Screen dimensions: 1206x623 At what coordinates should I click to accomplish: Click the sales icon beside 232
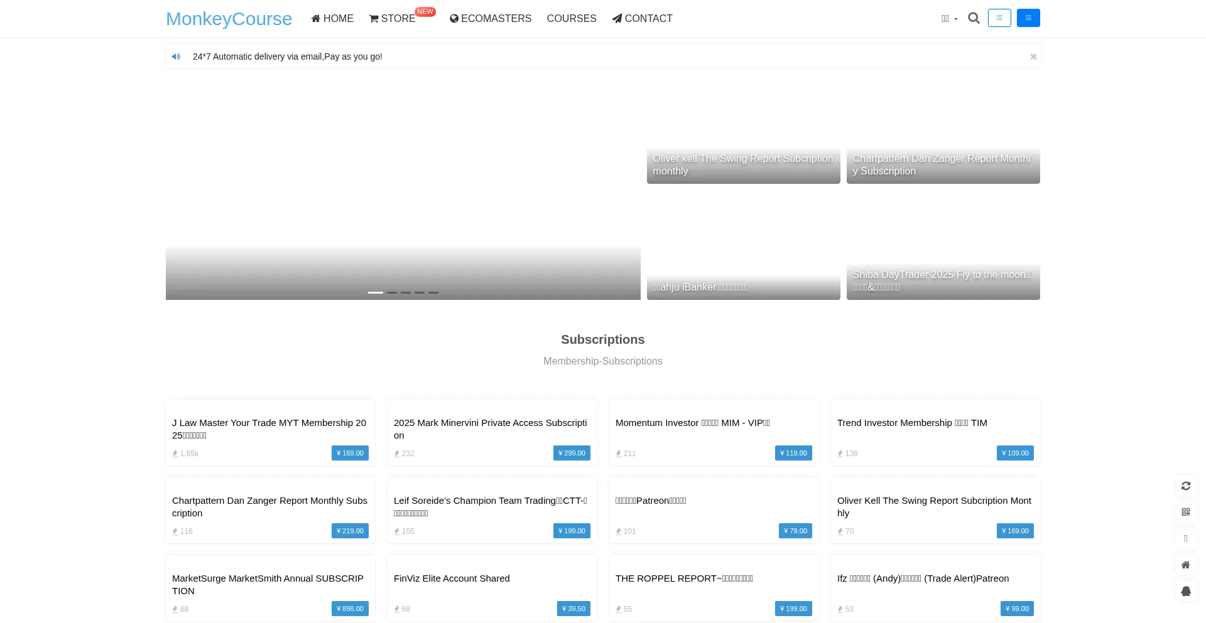pyautogui.click(x=397, y=454)
